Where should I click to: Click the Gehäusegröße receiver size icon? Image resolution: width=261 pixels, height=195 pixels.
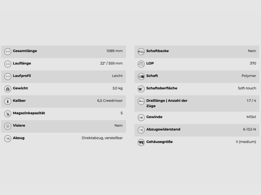point(141,142)
